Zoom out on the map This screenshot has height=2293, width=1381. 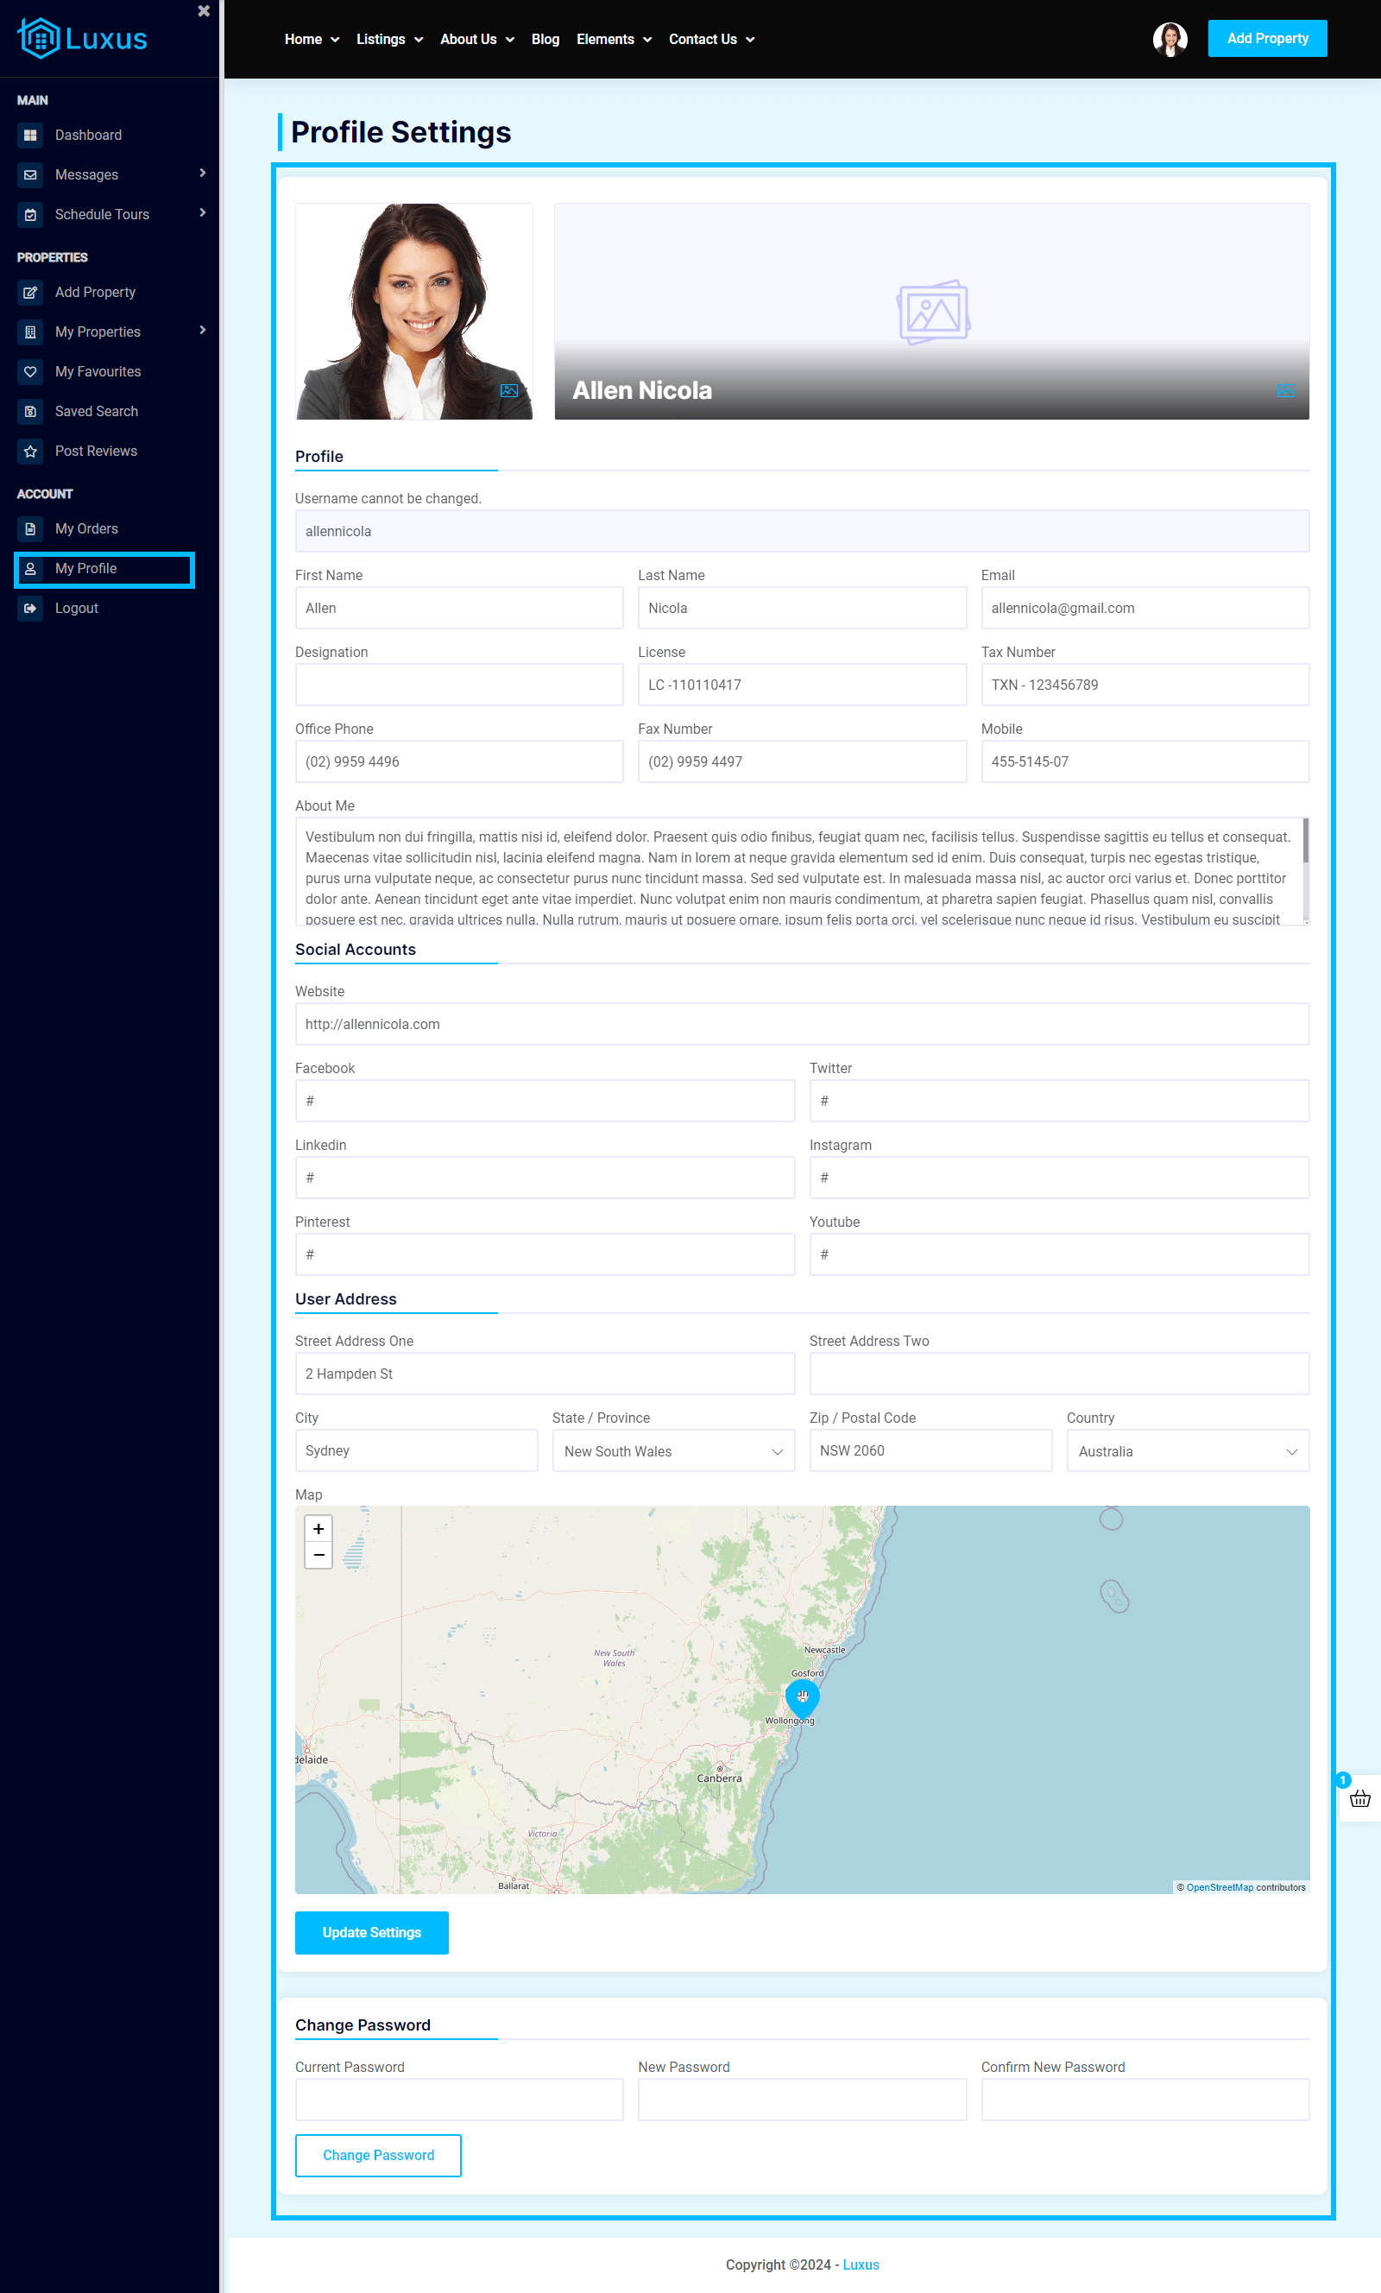pos(318,1555)
